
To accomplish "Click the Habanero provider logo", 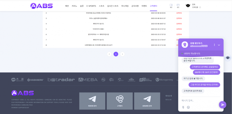I will pos(36,80).
